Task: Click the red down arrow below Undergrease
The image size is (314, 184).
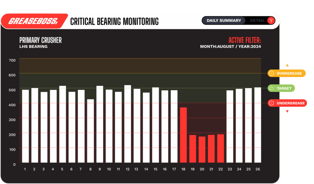Action: pyautogui.click(x=287, y=111)
